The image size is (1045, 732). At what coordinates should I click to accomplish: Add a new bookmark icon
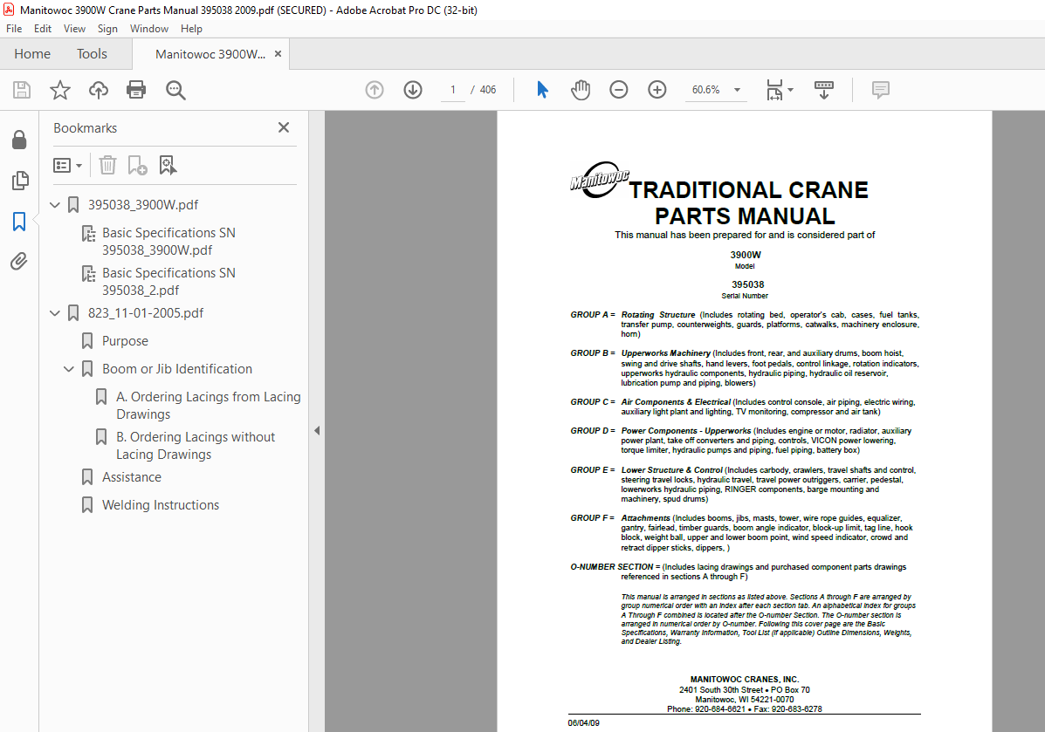[137, 165]
